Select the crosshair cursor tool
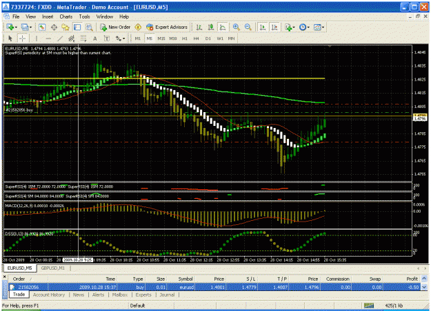Viewport: 431px width, 311px height. coord(22,39)
